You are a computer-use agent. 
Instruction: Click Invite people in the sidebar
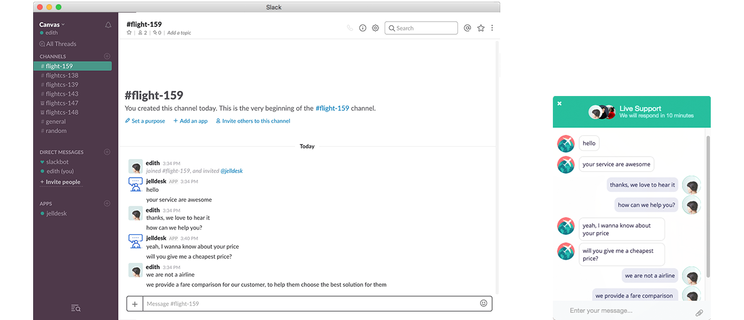click(60, 182)
